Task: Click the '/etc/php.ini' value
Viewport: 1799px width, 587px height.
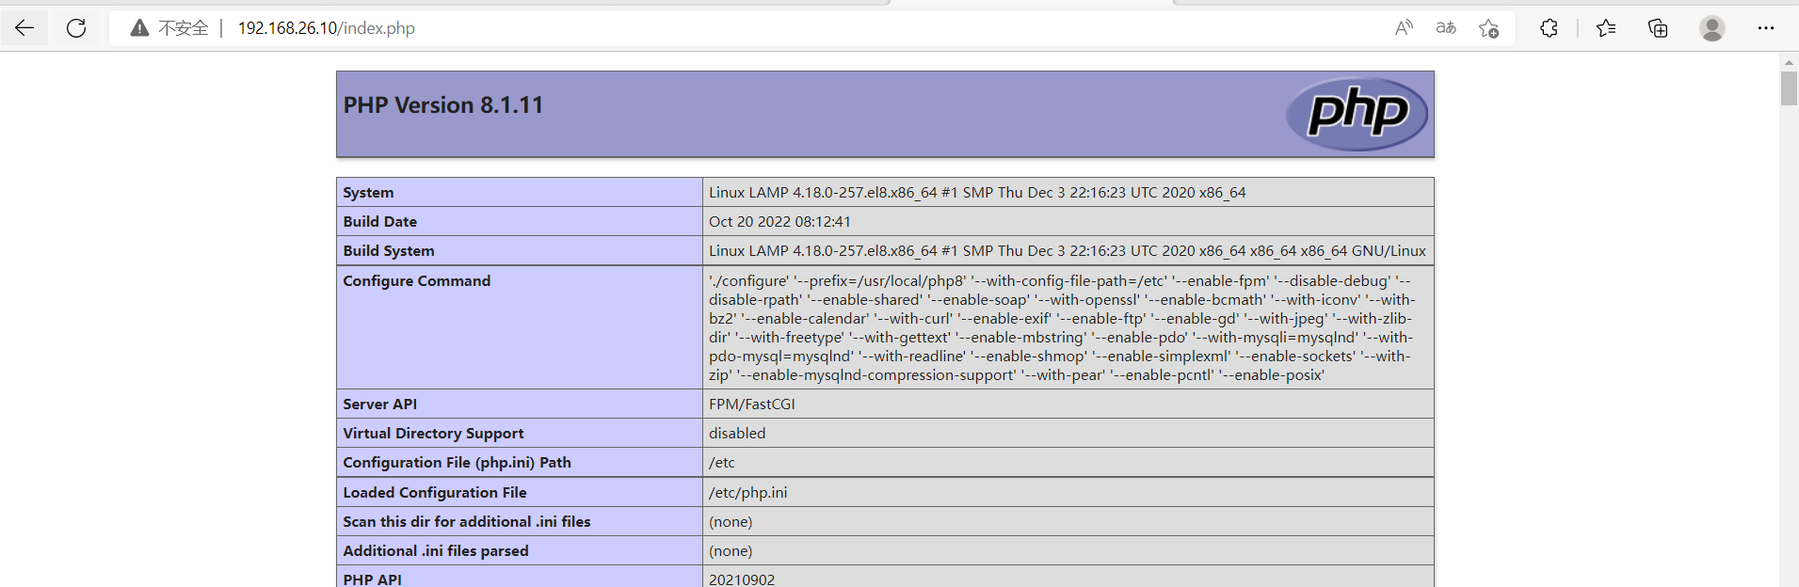Action: [748, 492]
